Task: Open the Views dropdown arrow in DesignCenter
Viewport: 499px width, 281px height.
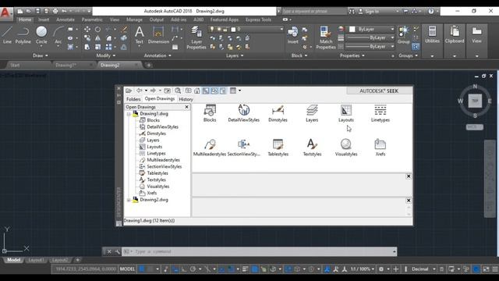Action: pyautogui.click(x=239, y=91)
